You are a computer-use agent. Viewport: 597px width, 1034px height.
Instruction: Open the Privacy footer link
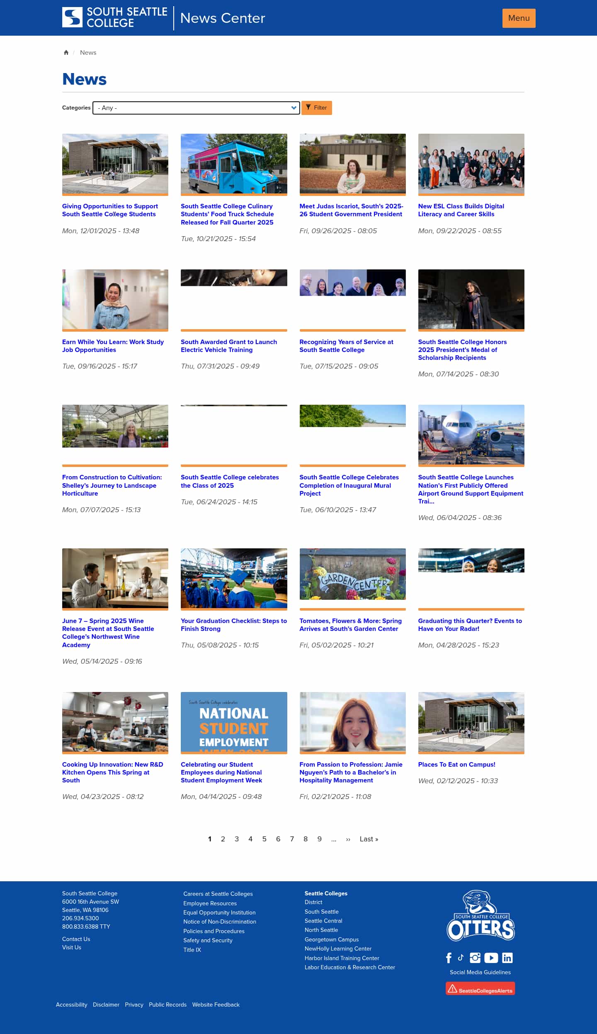pyautogui.click(x=134, y=1005)
